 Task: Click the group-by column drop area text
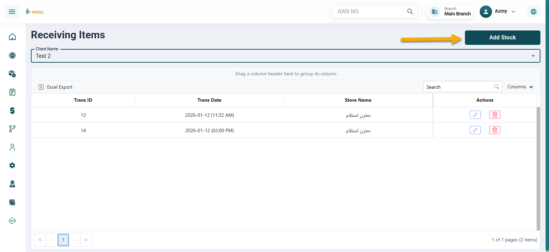coord(286,74)
